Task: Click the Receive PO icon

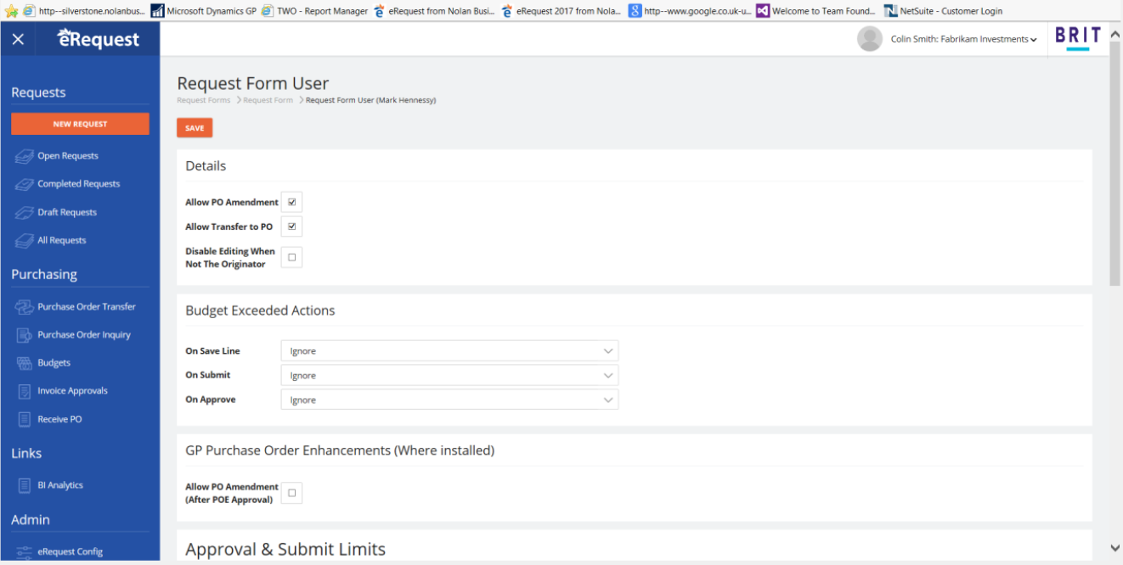Action: coord(24,419)
